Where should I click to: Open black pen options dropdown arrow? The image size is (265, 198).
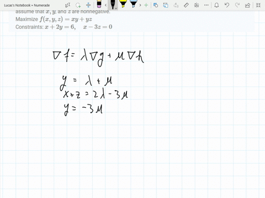click(116, 8)
